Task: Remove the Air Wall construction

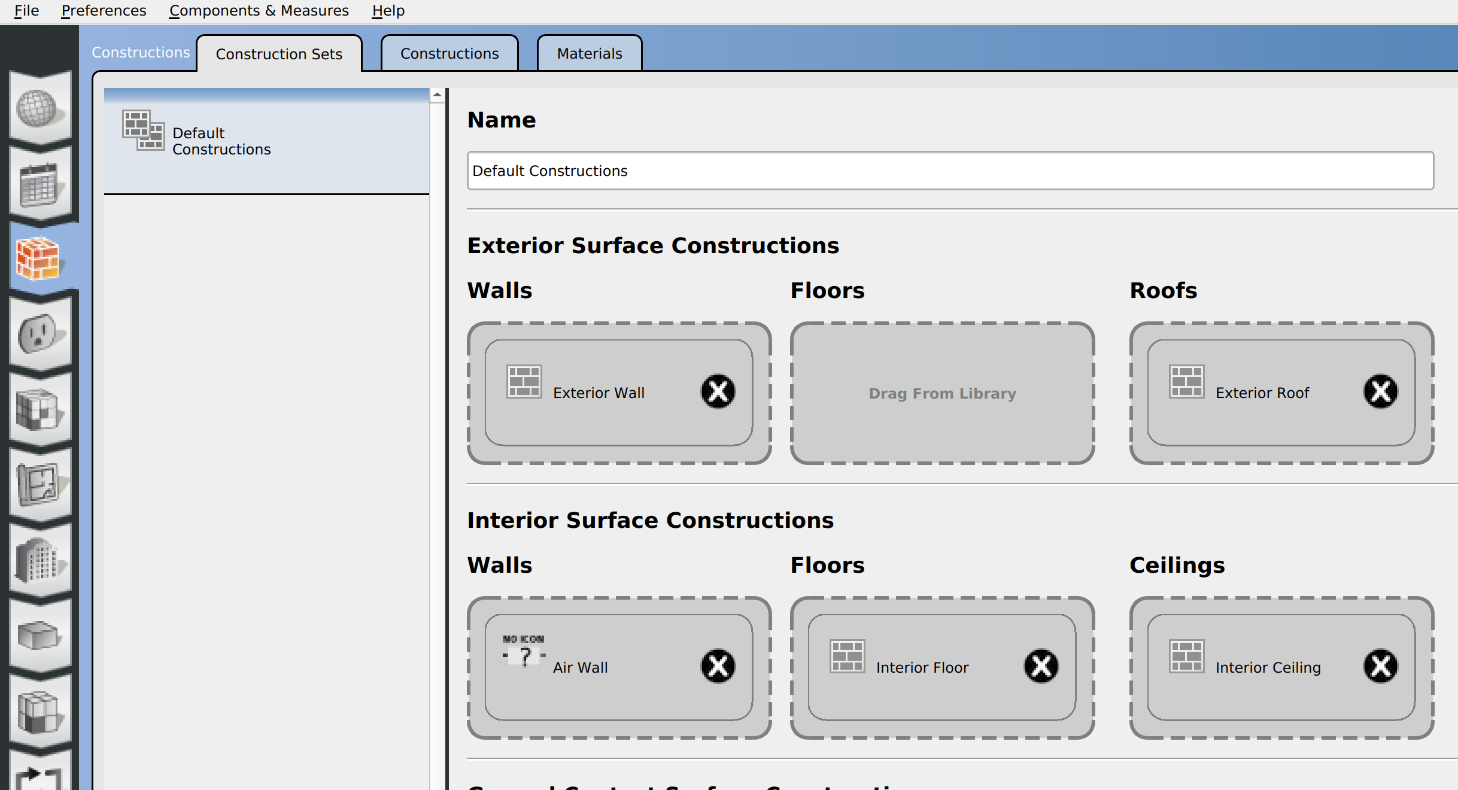Action: [718, 666]
